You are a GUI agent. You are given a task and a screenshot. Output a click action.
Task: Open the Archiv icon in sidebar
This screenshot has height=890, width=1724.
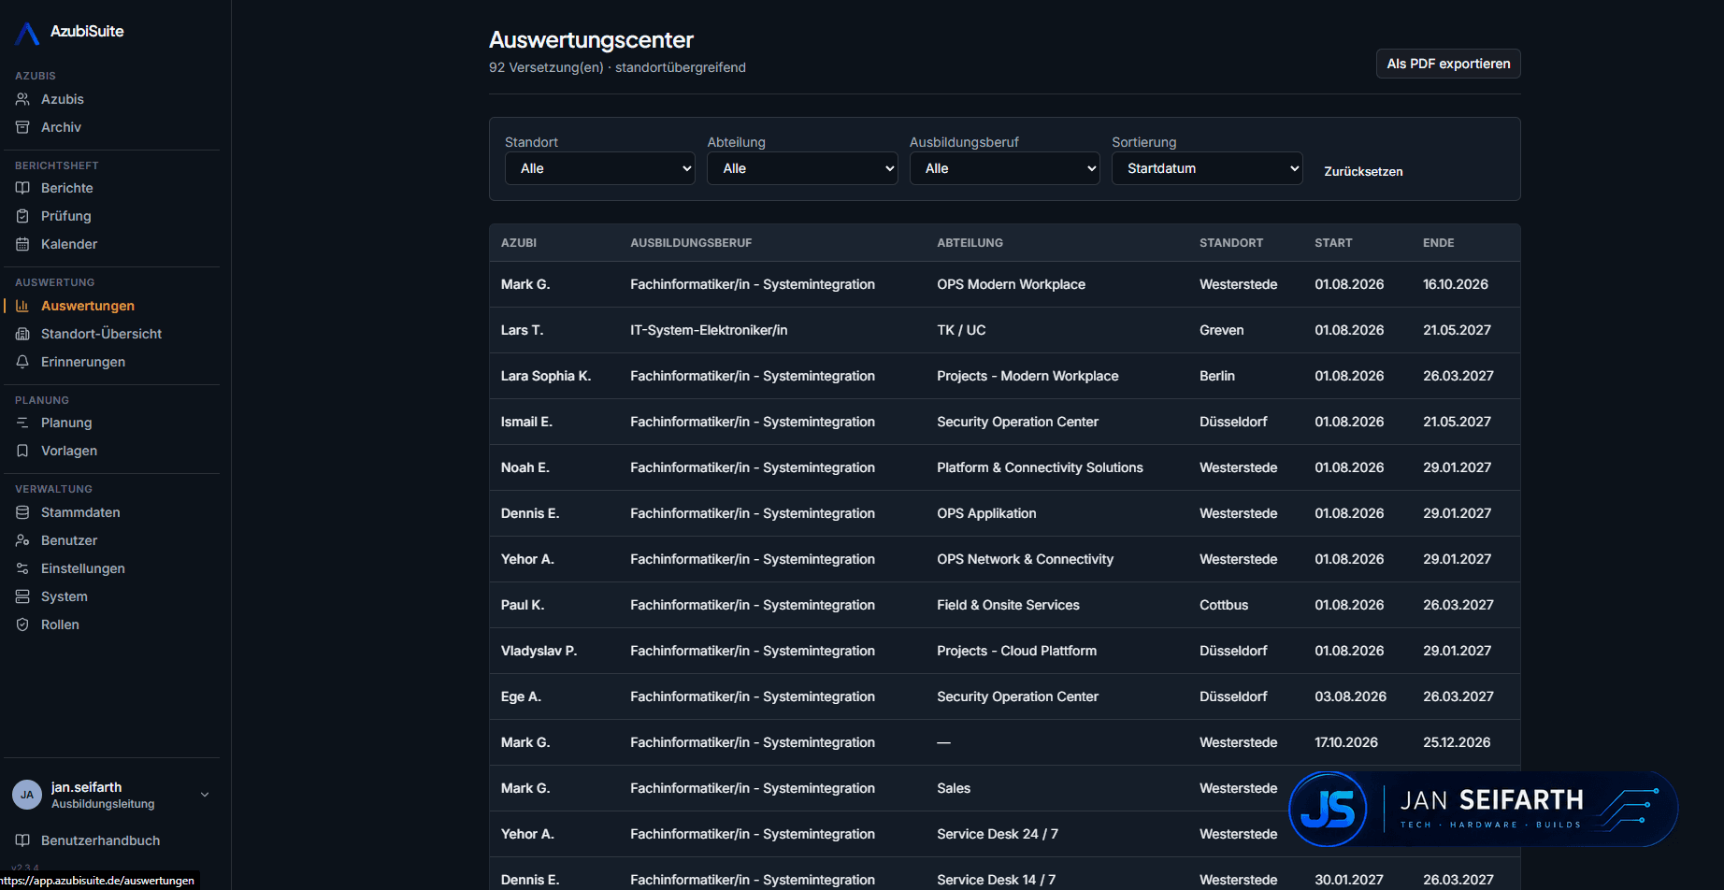22,127
